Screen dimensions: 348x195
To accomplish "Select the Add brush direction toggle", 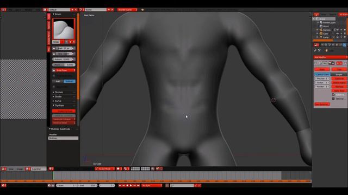I will point(58,81).
